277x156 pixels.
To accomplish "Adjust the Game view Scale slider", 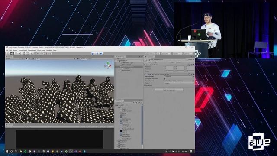I will pyautogui.click(x=39, y=127).
